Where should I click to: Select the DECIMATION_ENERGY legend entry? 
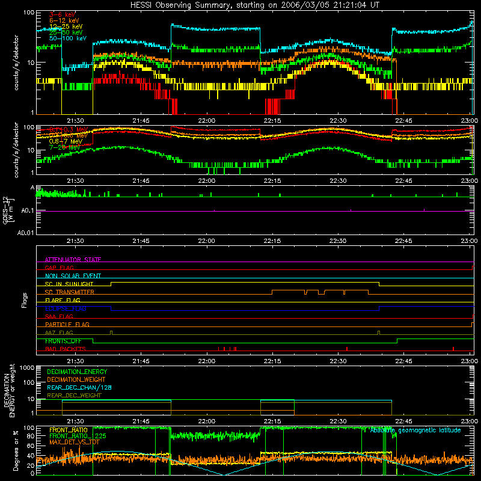click(77, 372)
